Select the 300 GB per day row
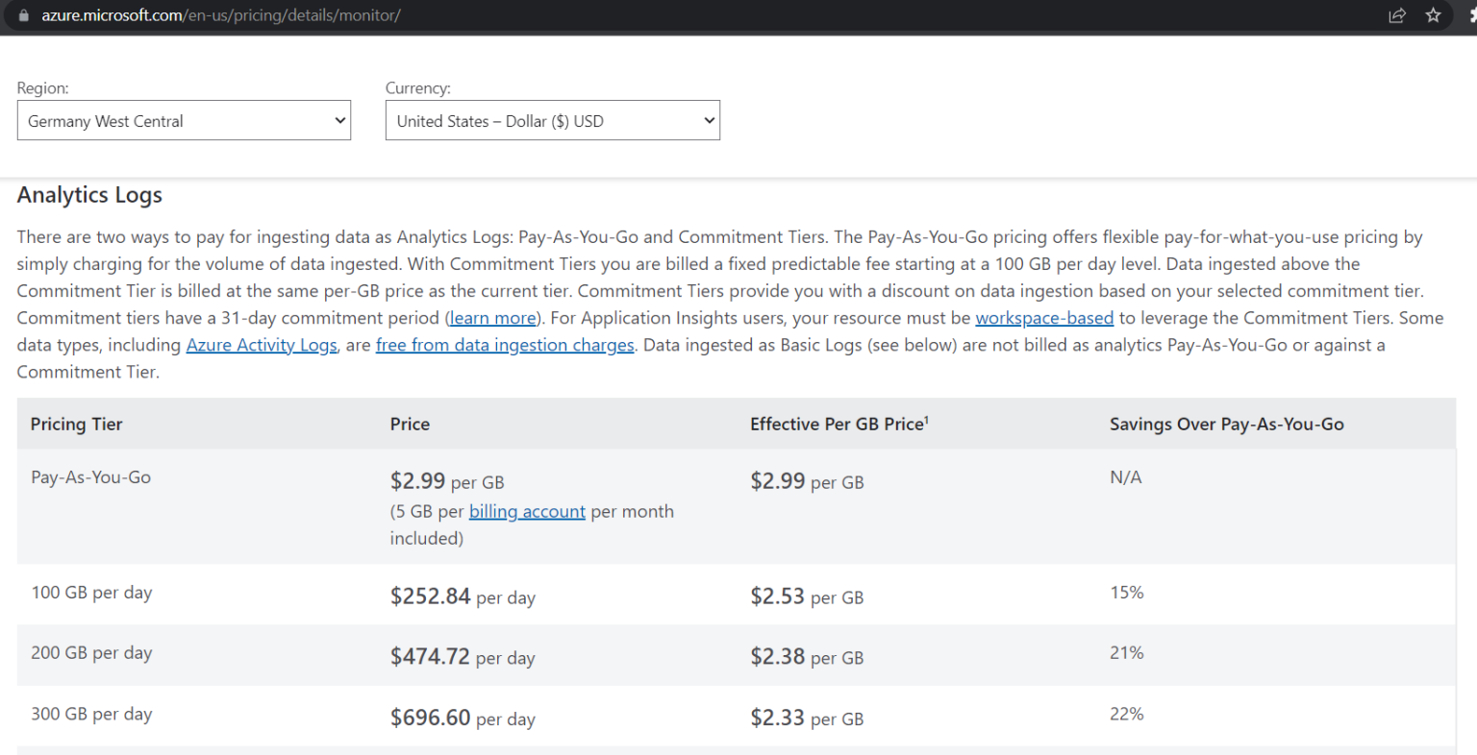This screenshot has width=1477, height=755. point(737,716)
